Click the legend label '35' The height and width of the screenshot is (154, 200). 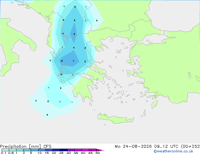pos(76,153)
